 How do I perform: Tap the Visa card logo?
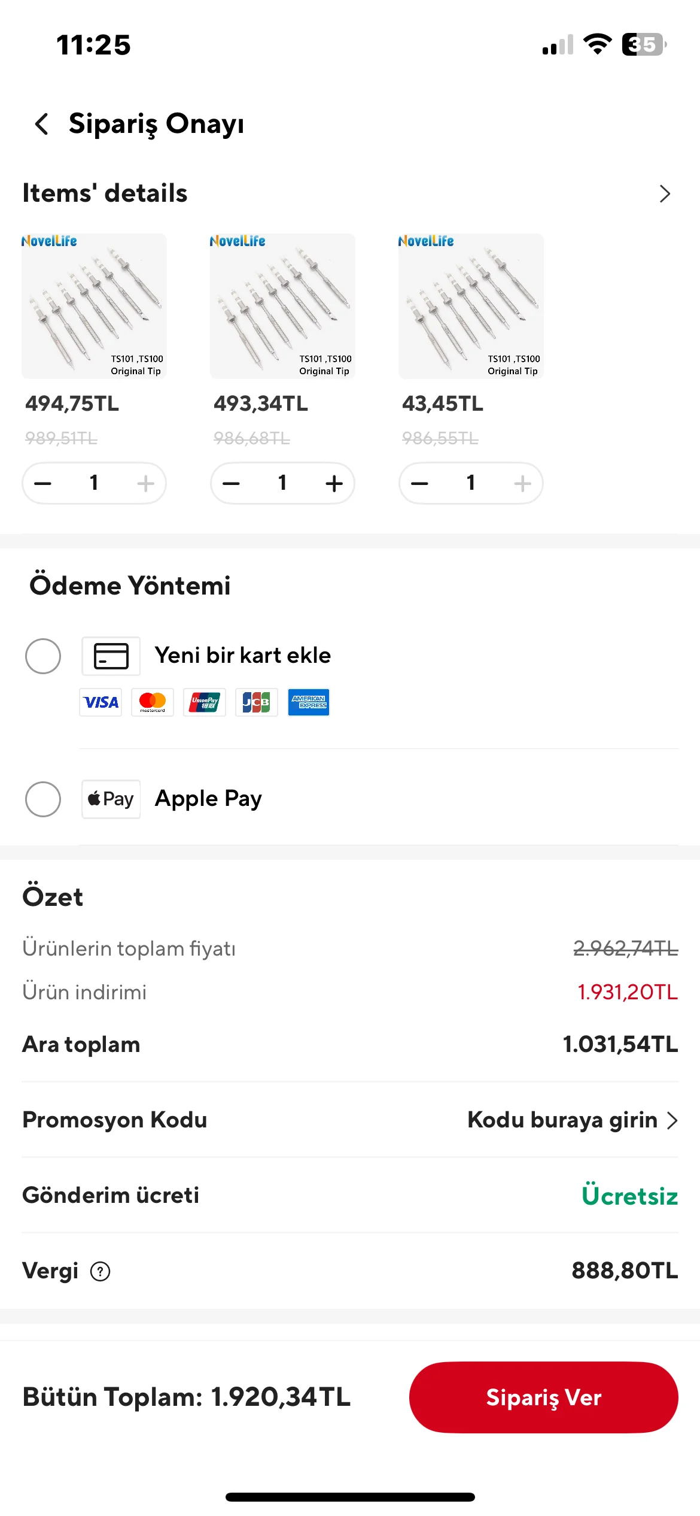click(101, 702)
